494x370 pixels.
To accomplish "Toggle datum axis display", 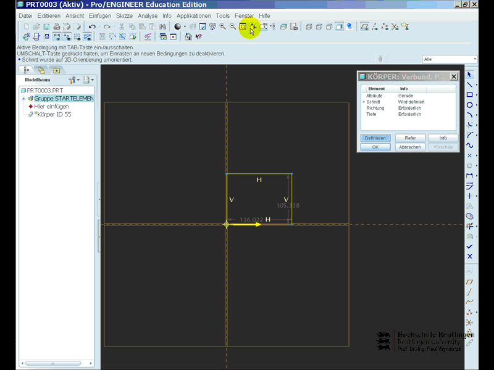I will coord(375,27).
